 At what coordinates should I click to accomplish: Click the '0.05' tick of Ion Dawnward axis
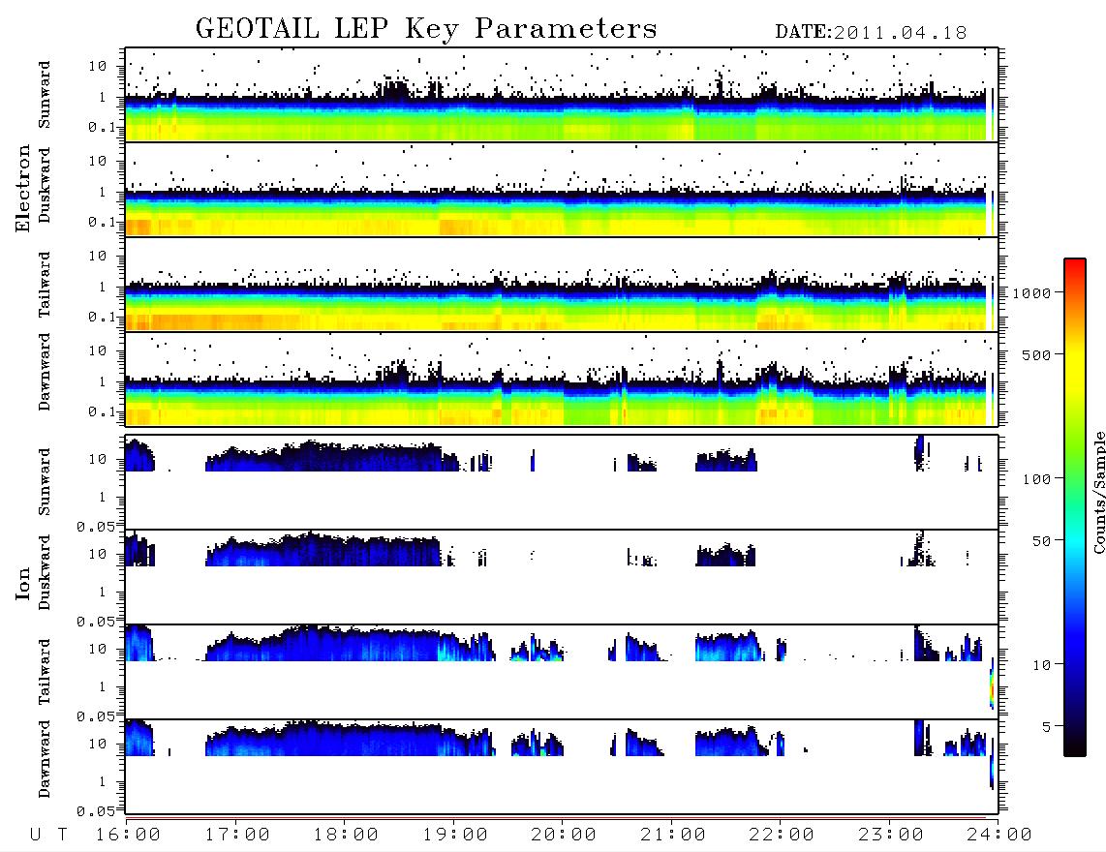[x=96, y=811]
